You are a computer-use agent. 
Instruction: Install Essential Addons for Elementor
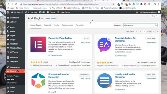pyautogui.click(x=151, y=38)
